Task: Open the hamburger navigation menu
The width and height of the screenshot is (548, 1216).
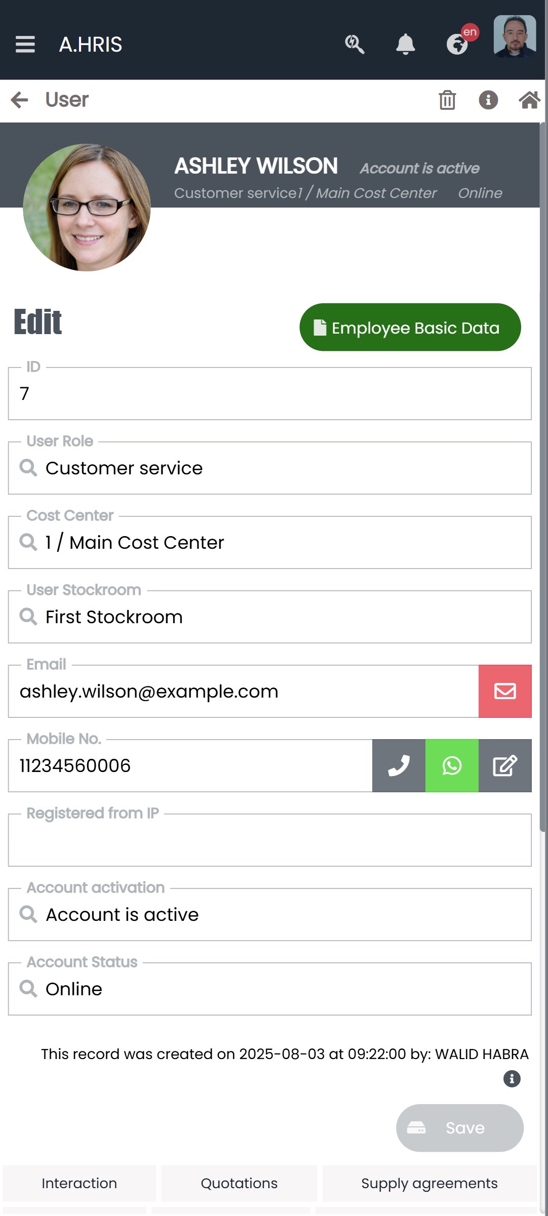Action: click(25, 45)
